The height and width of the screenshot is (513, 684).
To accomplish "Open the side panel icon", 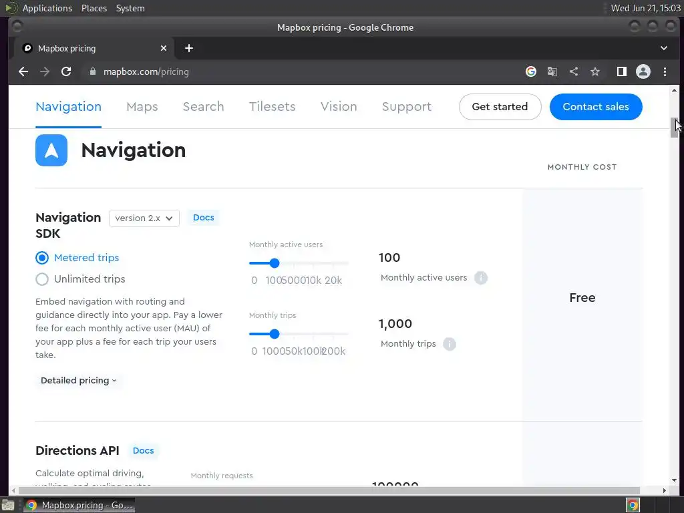I will pyautogui.click(x=622, y=71).
